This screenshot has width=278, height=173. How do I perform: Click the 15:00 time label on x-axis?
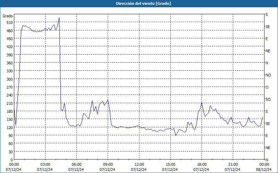pos(170,165)
